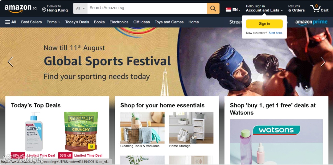
Task: Go to next banner slide arrow
Action: pos(323,62)
